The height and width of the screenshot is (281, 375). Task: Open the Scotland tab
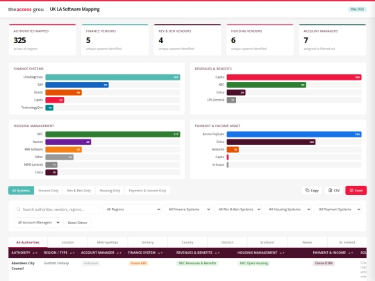click(x=267, y=242)
